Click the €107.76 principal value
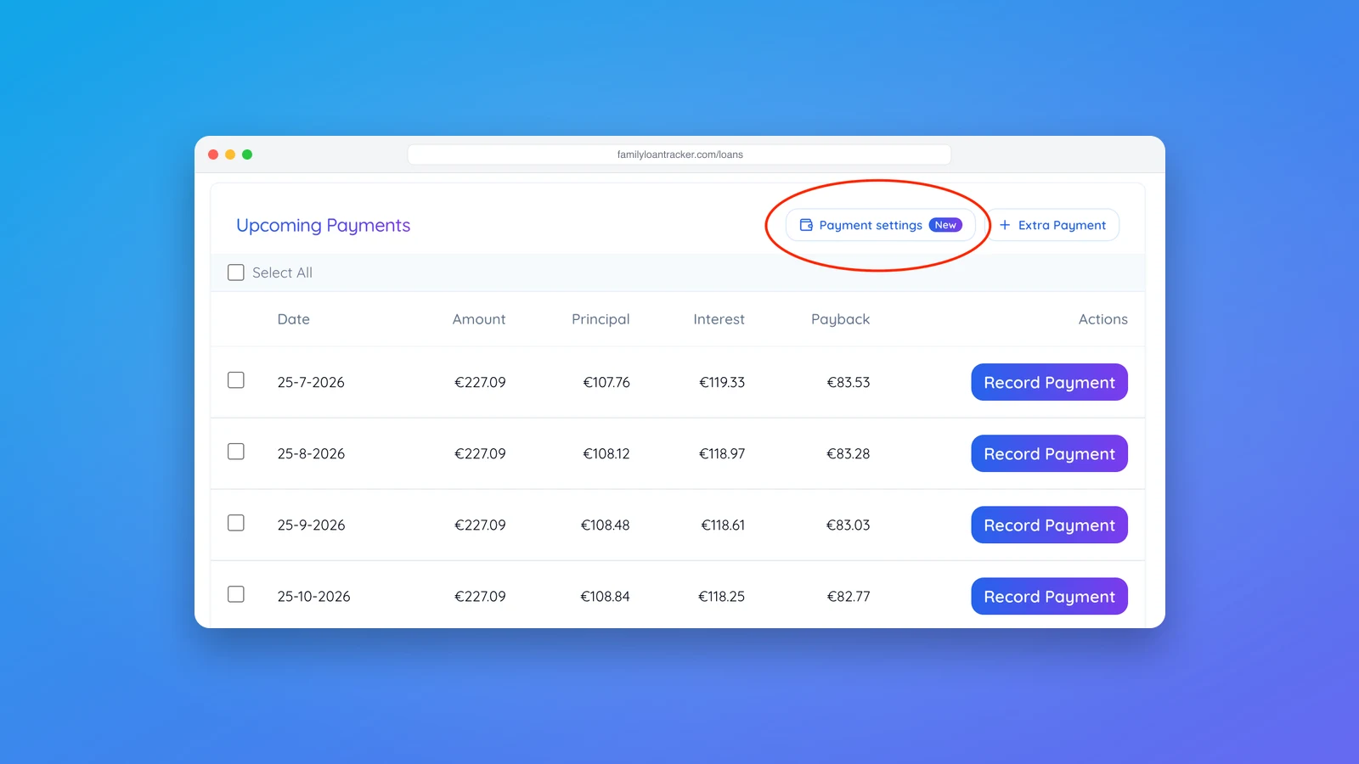This screenshot has height=764, width=1359. [606, 382]
